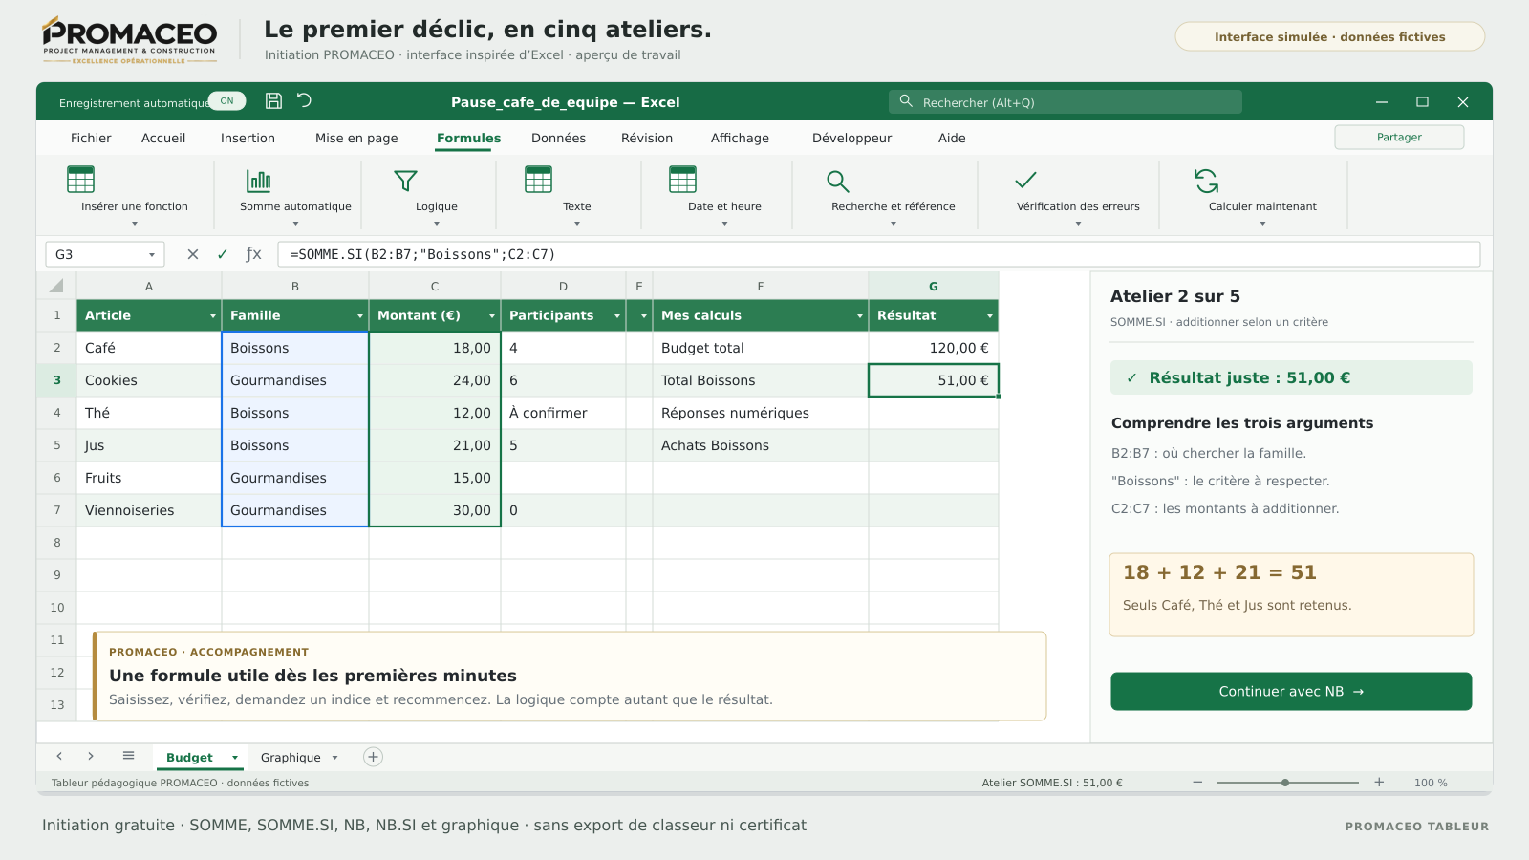
Task: Open the Résultat column filter dropdown
Action: pyautogui.click(x=990, y=316)
